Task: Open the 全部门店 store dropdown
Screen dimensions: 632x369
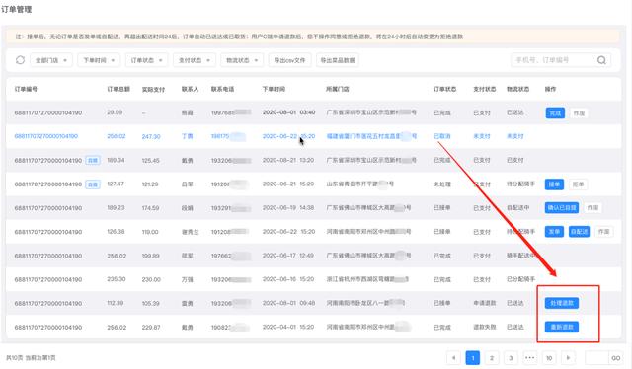Action: 51,60
